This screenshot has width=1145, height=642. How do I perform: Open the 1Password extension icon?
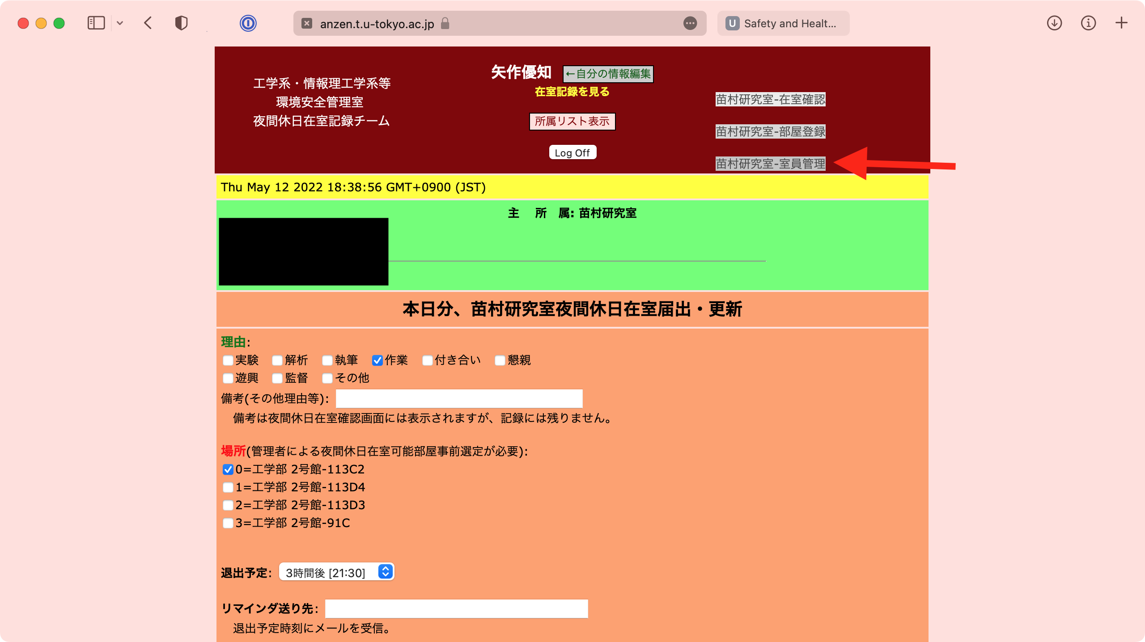(x=249, y=24)
